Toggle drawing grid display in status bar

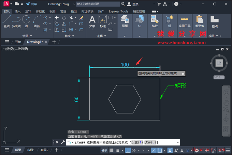coord(112,151)
